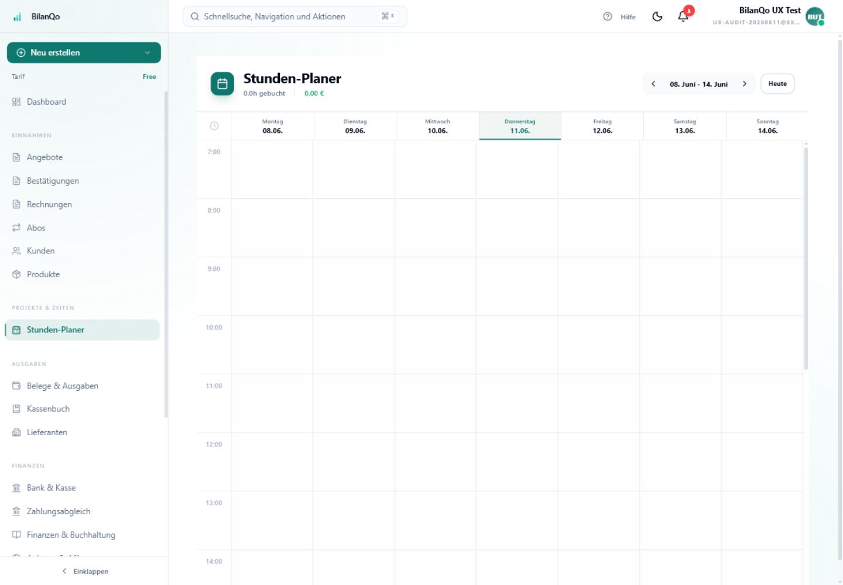
Task: Click the BilanQo logo icon
Action: [17, 16]
